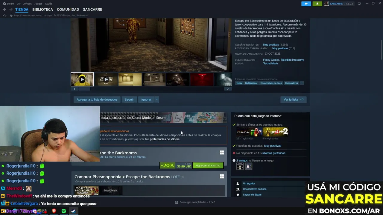
Task: Click the SANCARRE profile avatar
Action: pos(326,4)
